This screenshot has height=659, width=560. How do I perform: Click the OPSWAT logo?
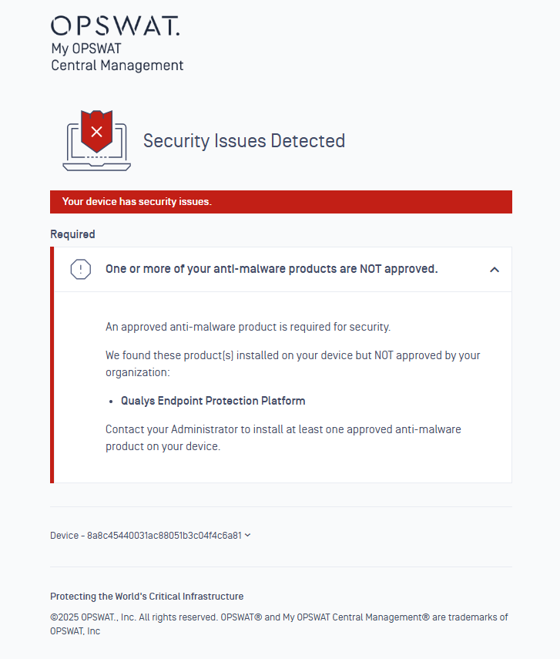pos(116,25)
